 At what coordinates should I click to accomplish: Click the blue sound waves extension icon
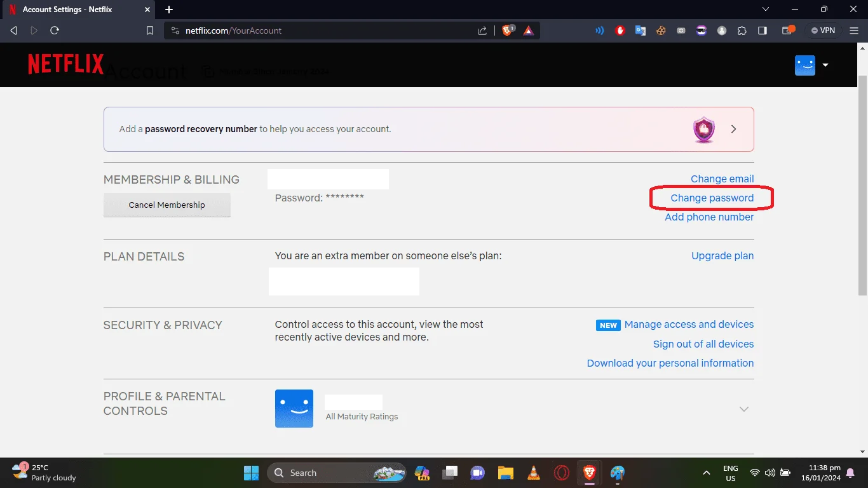tap(599, 30)
